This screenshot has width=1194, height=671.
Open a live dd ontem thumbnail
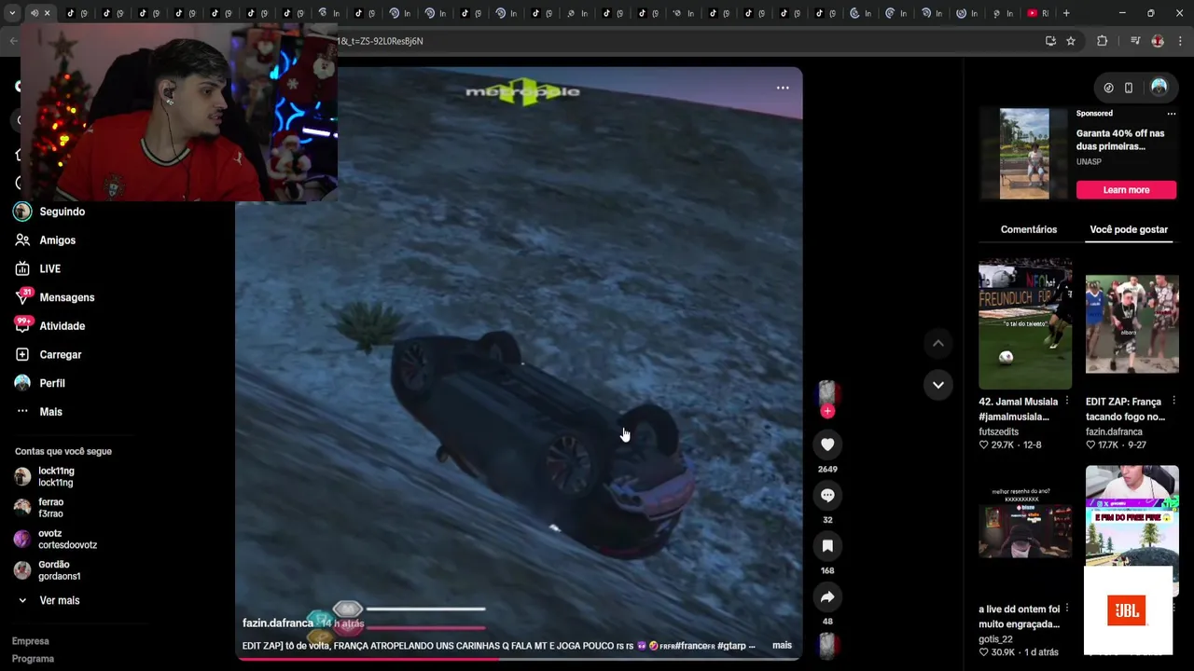(x=1025, y=531)
